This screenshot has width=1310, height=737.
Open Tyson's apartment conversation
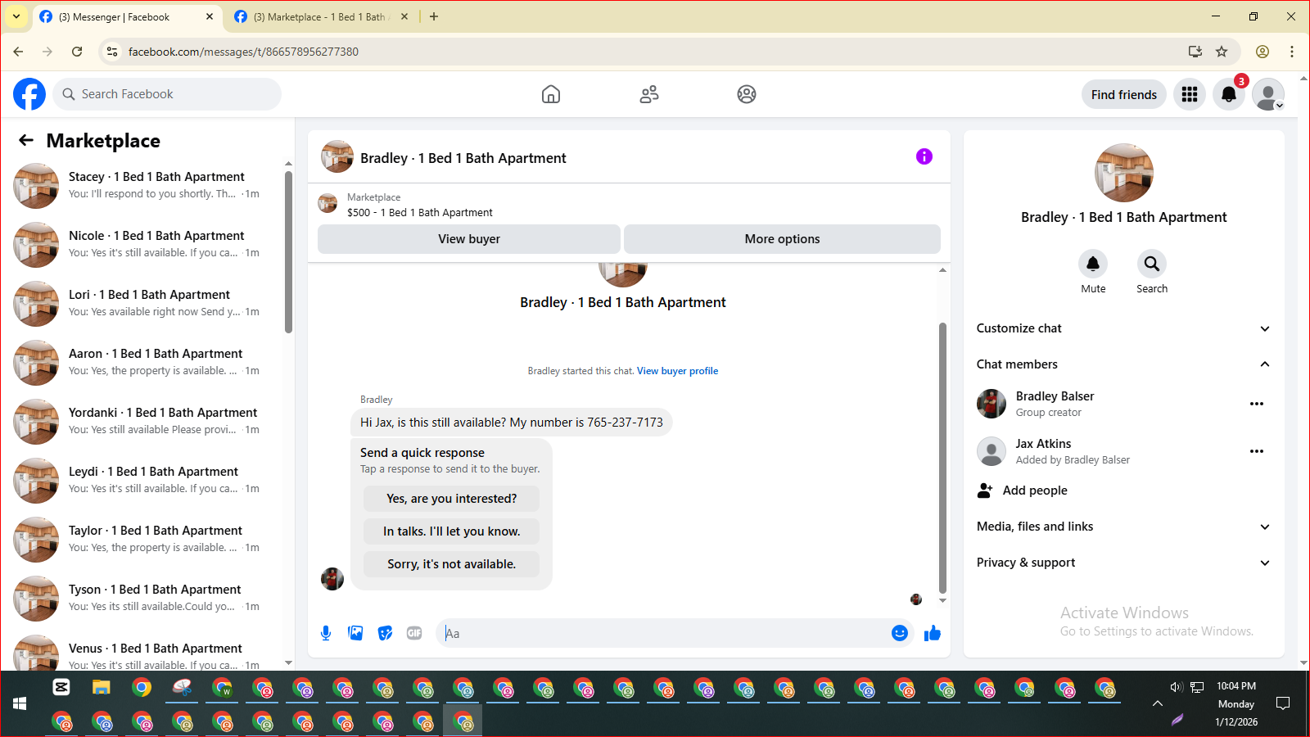pyautogui.click(x=146, y=599)
